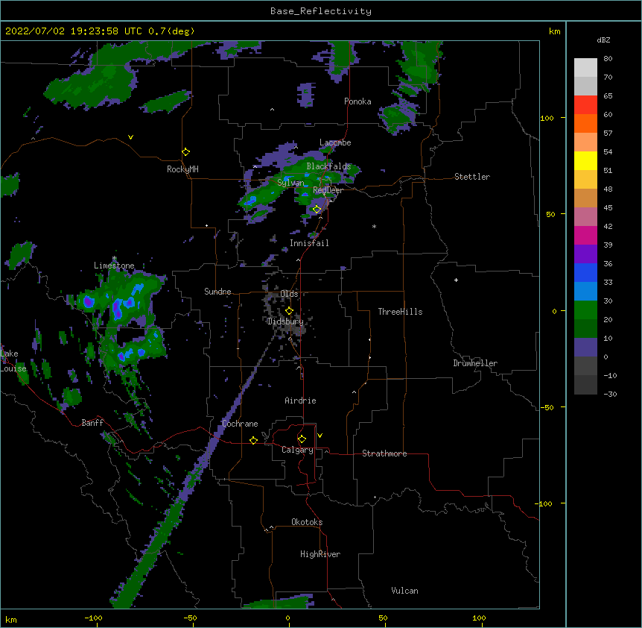Click the -100 tick on the right y-axis
This screenshot has height=628, width=642.
coord(544,503)
